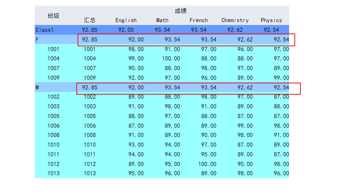This screenshot has height=195, width=340.
Task: Select 1004 Math score 100.00
Action: click(171, 58)
